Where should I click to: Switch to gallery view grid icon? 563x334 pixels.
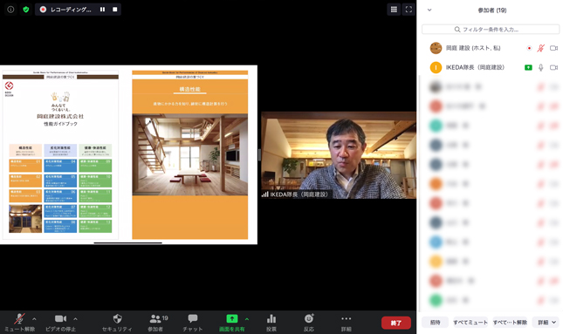point(394,10)
